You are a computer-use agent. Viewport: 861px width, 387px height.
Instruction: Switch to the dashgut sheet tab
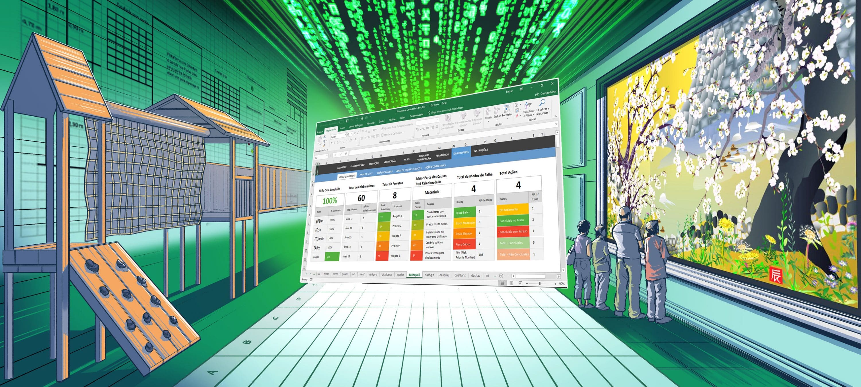pyautogui.click(x=429, y=275)
